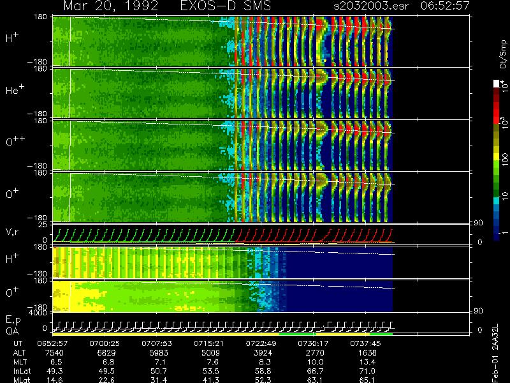Viewport: 510px width, 383px height.
Task: Click the MLT value "7.1"
Action: tap(161, 362)
